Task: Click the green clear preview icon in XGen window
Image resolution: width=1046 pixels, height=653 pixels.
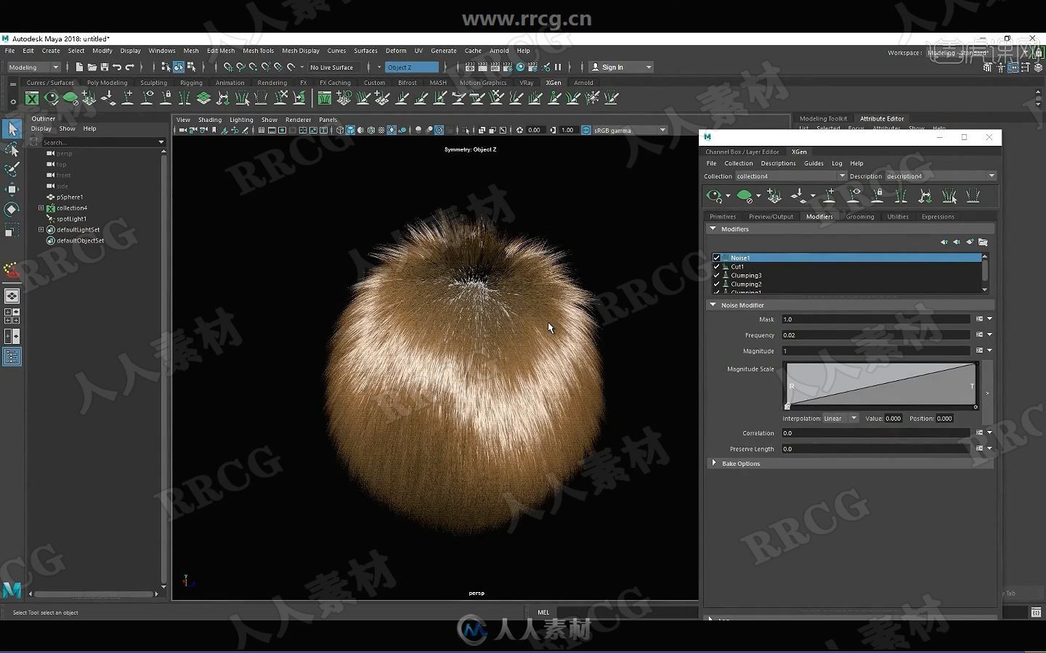Action: click(744, 196)
